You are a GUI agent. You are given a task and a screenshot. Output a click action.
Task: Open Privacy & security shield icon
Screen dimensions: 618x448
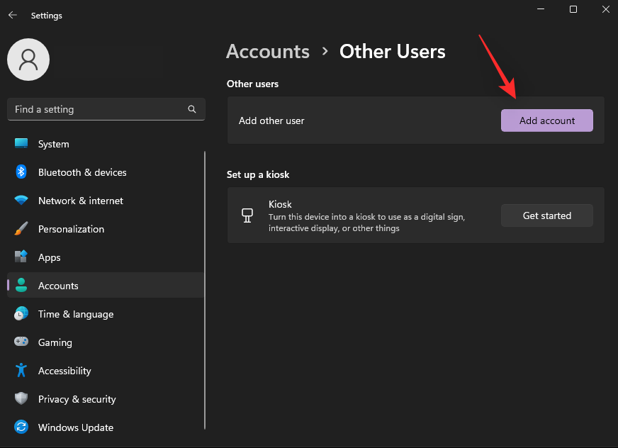pyautogui.click(x=21, y=399)
